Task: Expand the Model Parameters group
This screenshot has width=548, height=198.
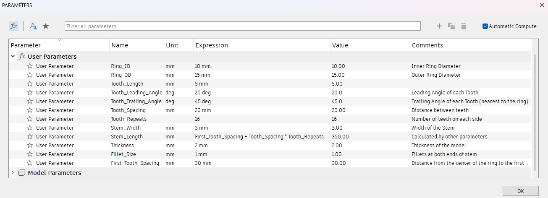Action: 13,172
